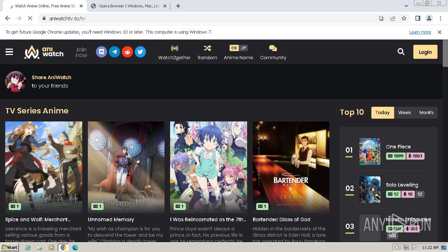The height and width of the screenshot is (252, 448).
Task: Click the Top 10 heading
Action: pyautogui.click(x=352, y=112)
